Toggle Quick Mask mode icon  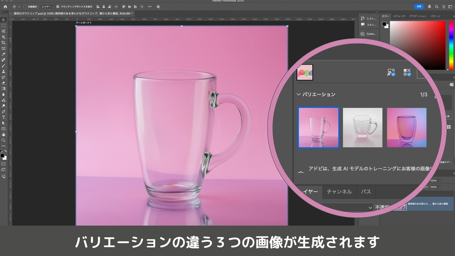[3, 164]
